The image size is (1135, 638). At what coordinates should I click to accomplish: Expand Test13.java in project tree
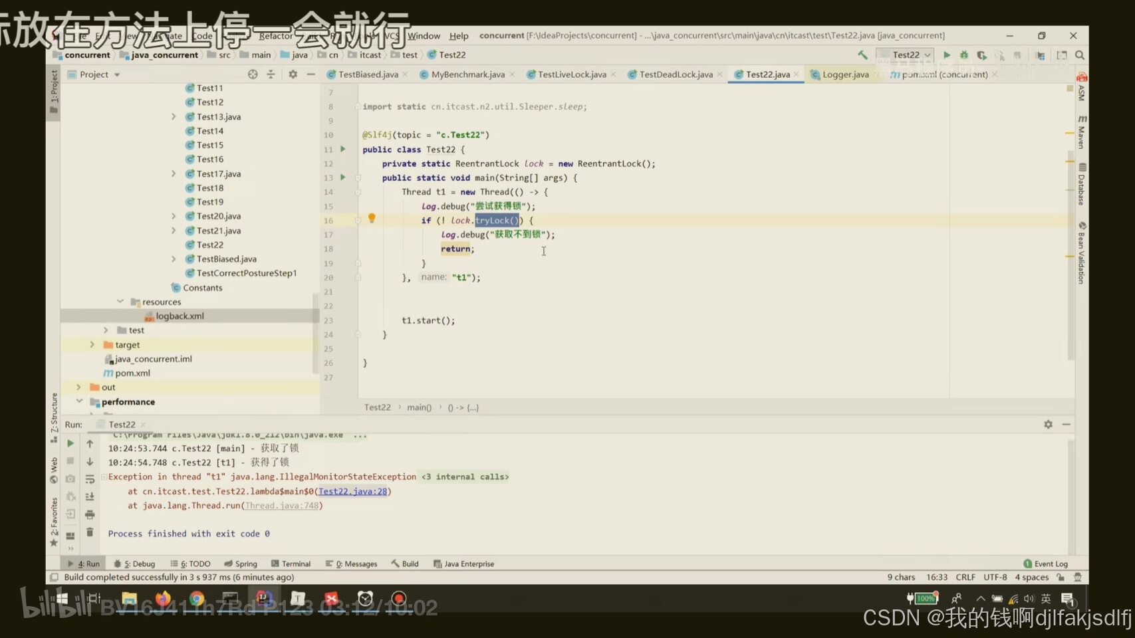click(x=174, y=116)
